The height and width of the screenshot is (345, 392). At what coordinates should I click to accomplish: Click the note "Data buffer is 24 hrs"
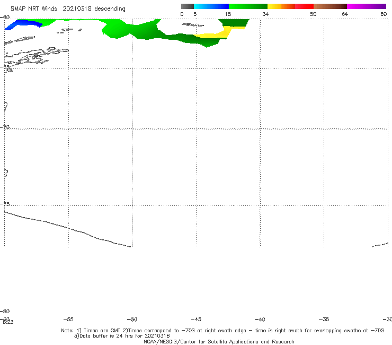[106, 336]
